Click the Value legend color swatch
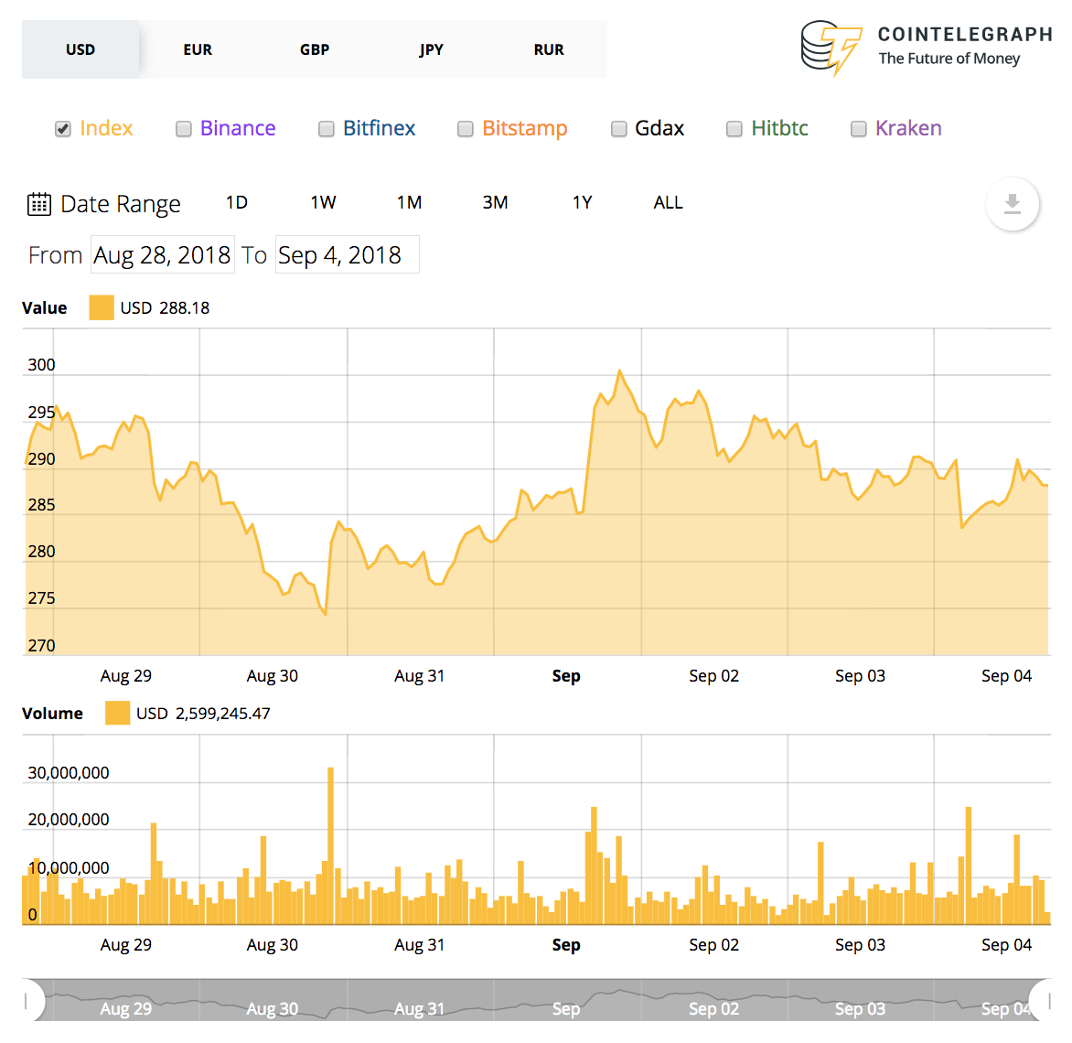 point(102,307)
